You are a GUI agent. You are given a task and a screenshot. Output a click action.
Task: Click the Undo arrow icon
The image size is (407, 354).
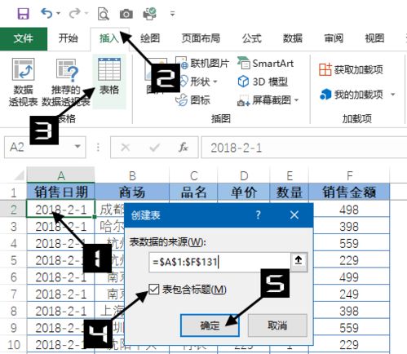pos(46,13)
